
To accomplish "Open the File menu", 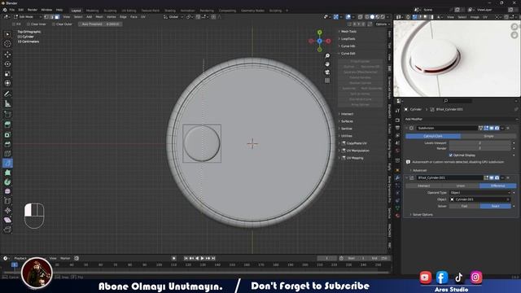I will (12, 10).
